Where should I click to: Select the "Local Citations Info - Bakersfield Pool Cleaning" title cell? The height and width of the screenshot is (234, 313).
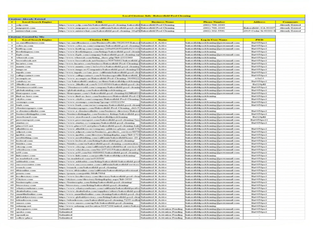click(x=156, y=16)
